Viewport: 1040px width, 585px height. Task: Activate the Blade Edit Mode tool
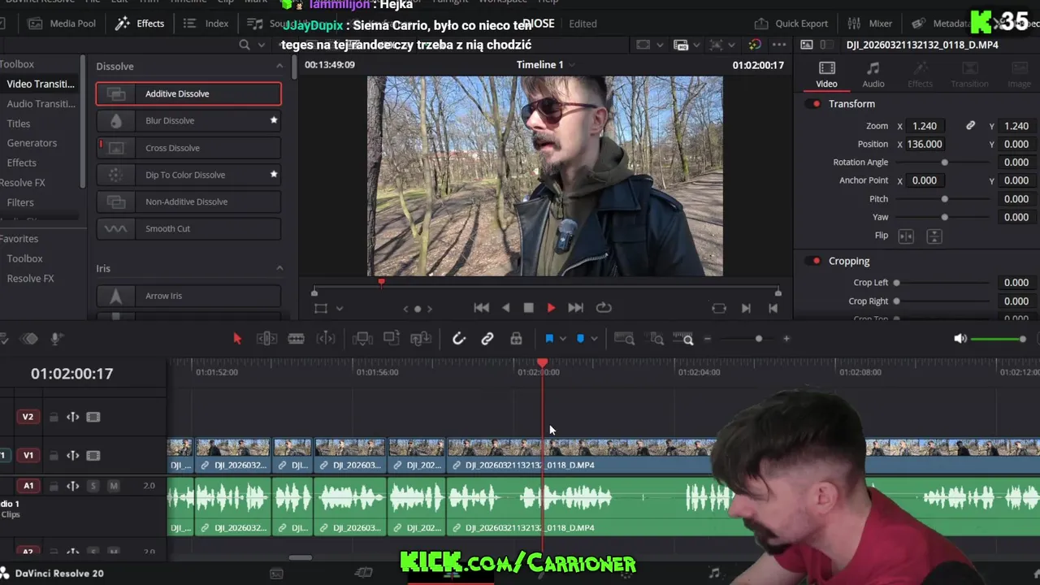click(x=296, y=339)
